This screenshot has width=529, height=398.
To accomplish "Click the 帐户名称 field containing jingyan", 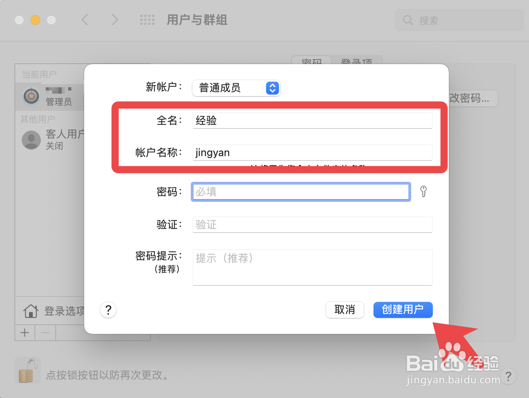I will tap(312, 153).
